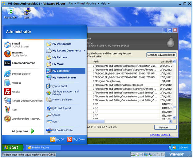Image resolution: width=193 pixels, height=158 pixels.
Task: Click the Windows start button
Action: (12, 148)
